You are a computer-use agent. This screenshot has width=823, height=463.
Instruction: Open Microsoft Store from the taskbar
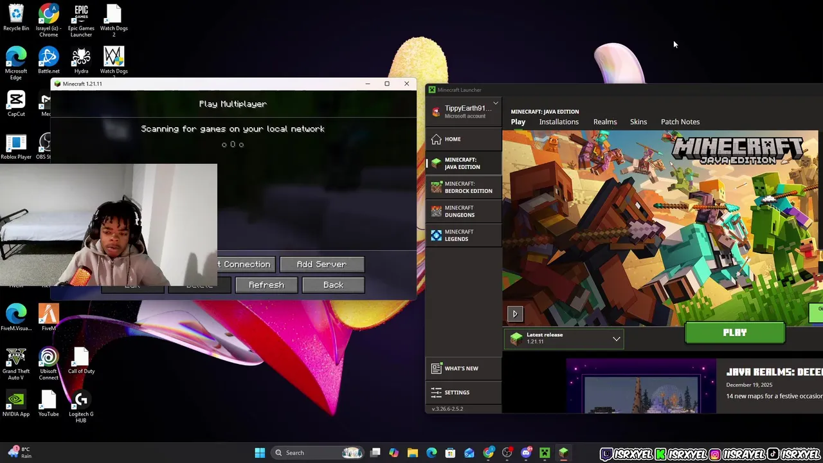click(x=451, y=453)
